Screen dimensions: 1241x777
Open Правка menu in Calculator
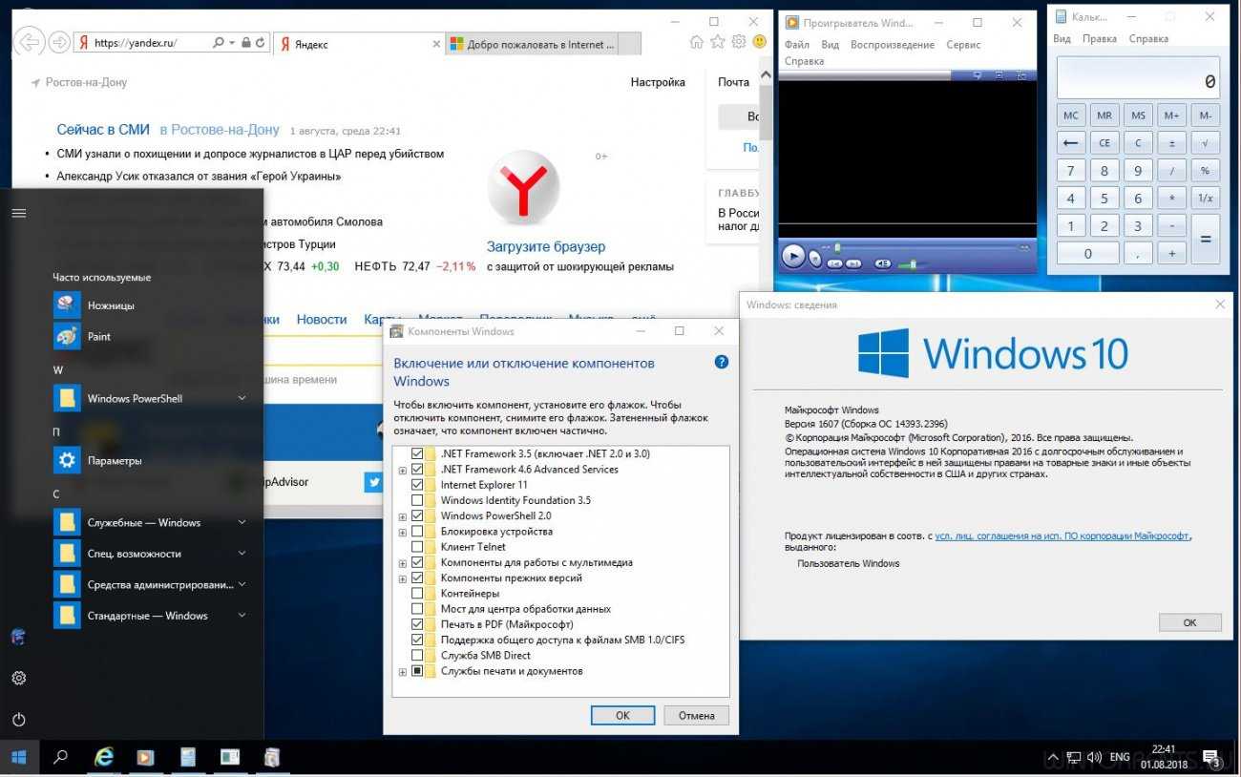click(x=1100, y=39)
